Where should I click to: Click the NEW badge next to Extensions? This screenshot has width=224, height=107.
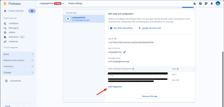[22, 37]
